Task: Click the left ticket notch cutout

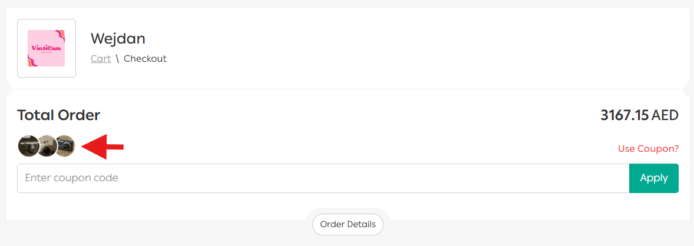Action: click(x=7, y=89)
